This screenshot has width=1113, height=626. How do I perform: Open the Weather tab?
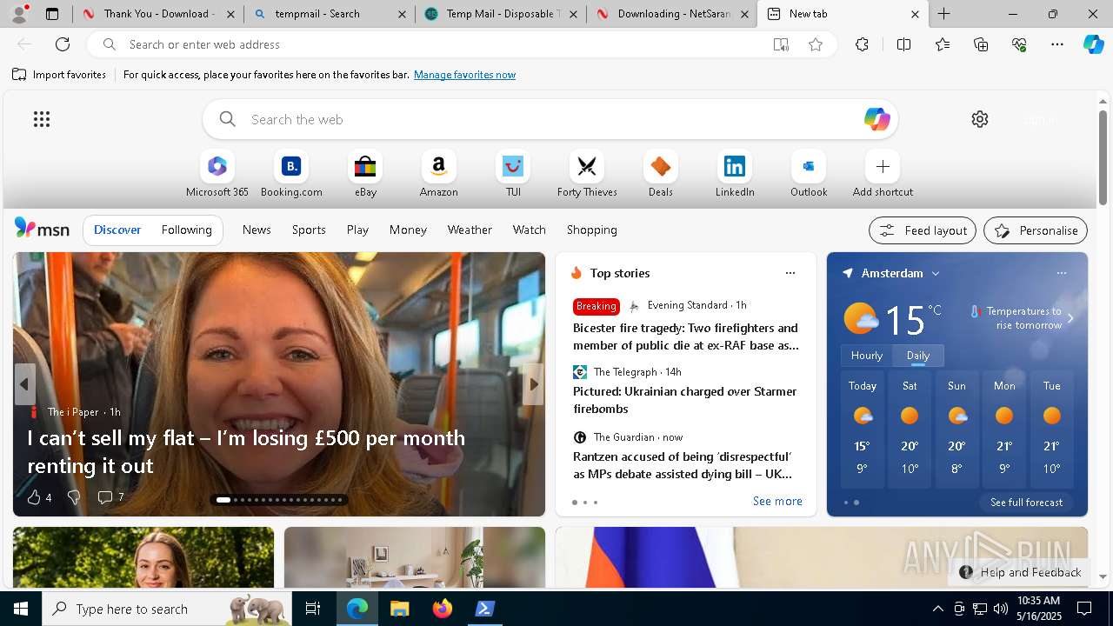(470, 230)
